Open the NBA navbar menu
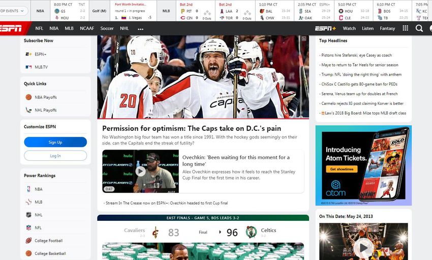This screenshot has height=260, width=432. [x=54, y=28]
